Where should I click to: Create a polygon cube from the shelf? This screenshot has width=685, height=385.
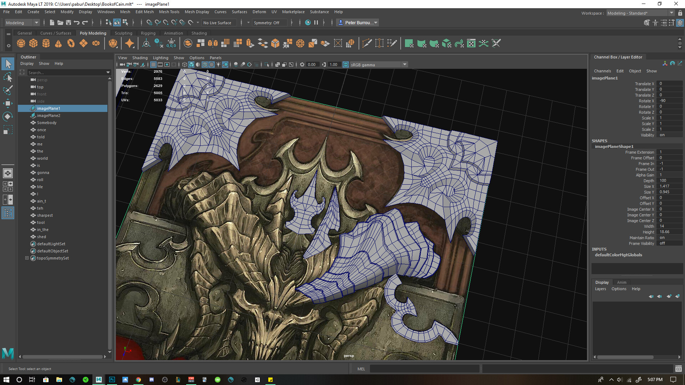(34, 43)
